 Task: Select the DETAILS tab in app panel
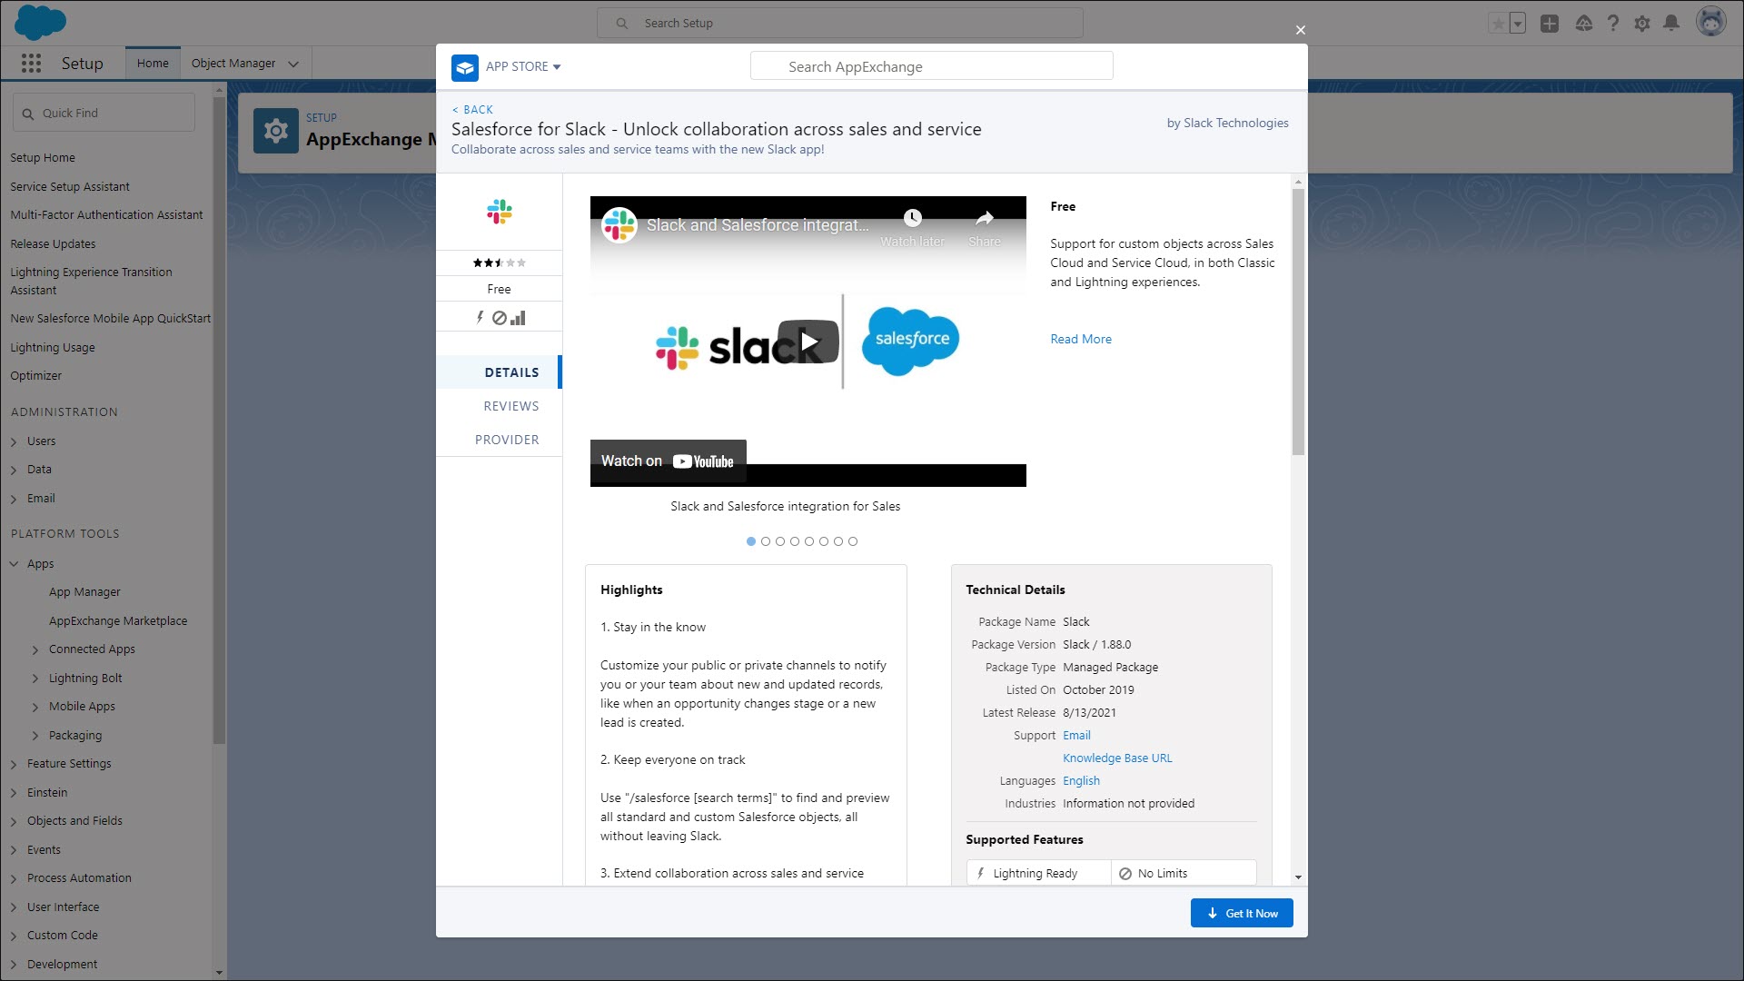click(511, 372)
